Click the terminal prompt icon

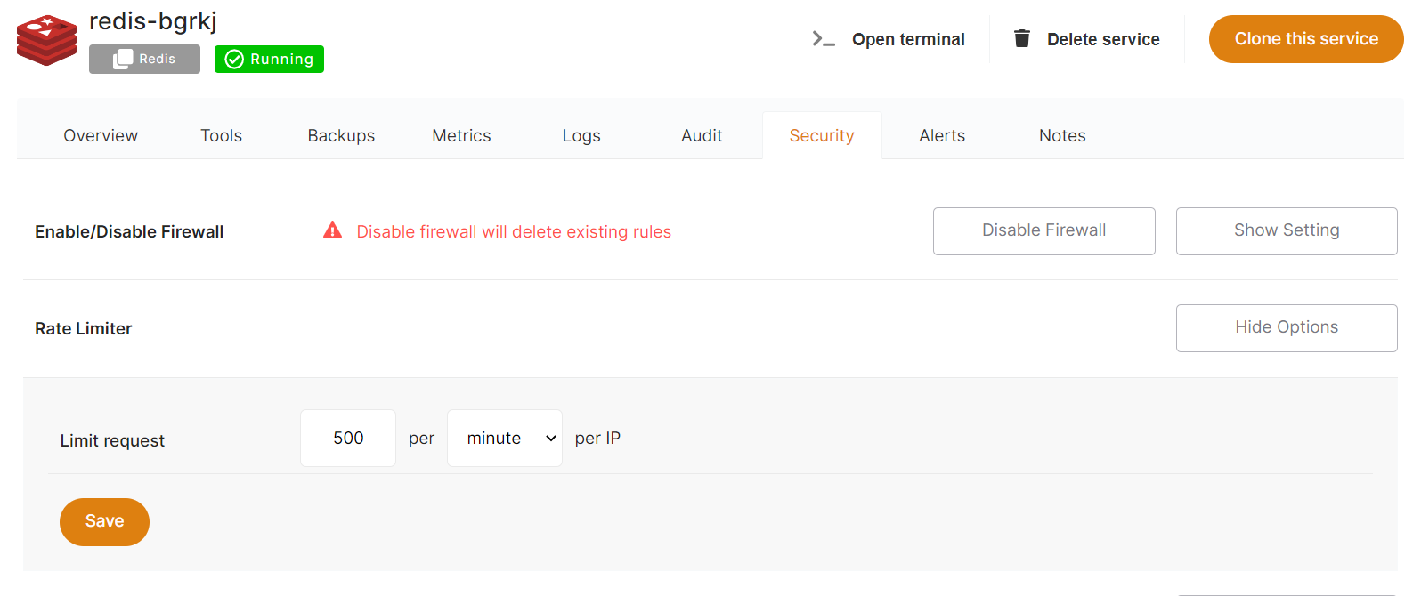click(824, 39)
